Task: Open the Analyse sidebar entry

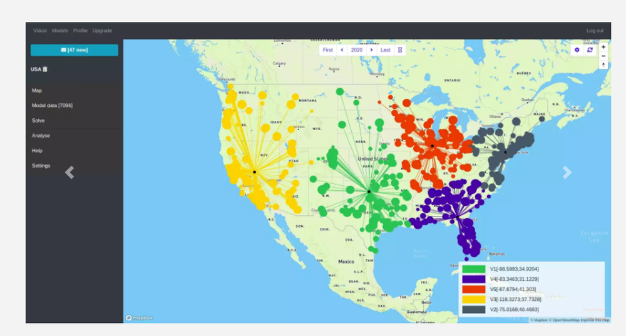Action: tap(41, 136)
